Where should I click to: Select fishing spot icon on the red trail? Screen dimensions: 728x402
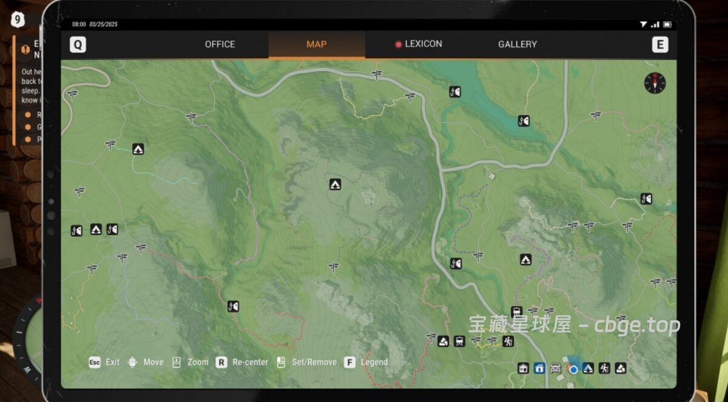233,306
